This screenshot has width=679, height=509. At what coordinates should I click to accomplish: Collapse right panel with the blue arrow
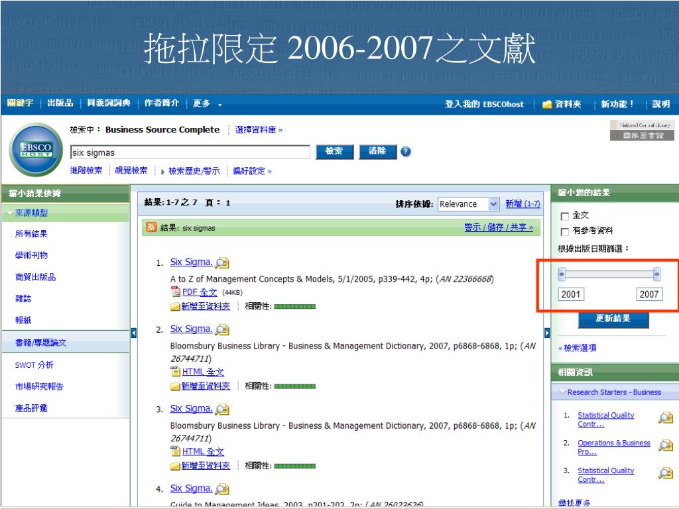[547, 333]
